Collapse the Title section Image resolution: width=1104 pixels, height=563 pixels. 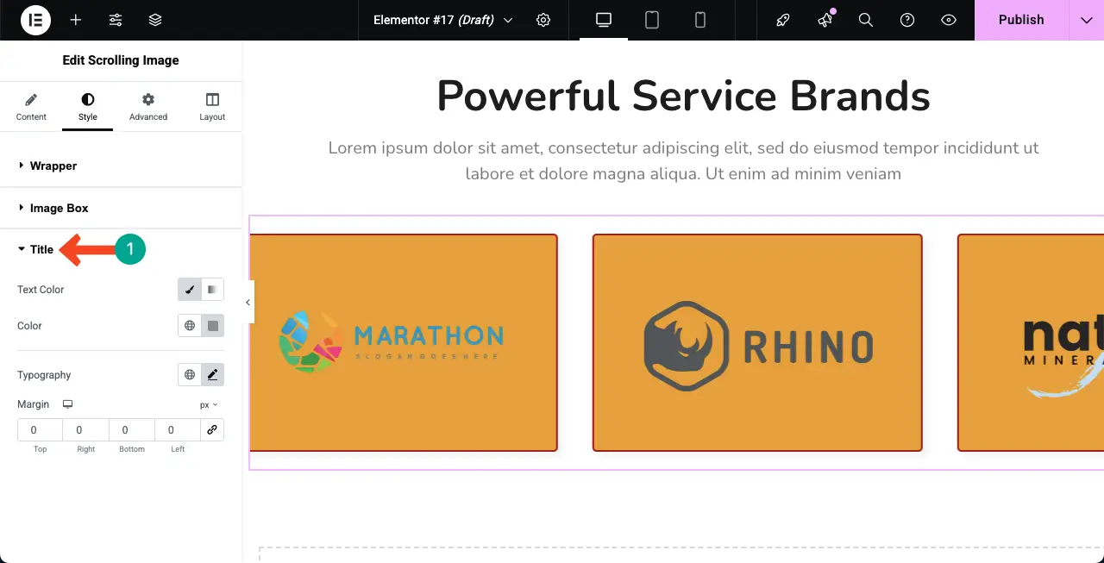(121, 249)
